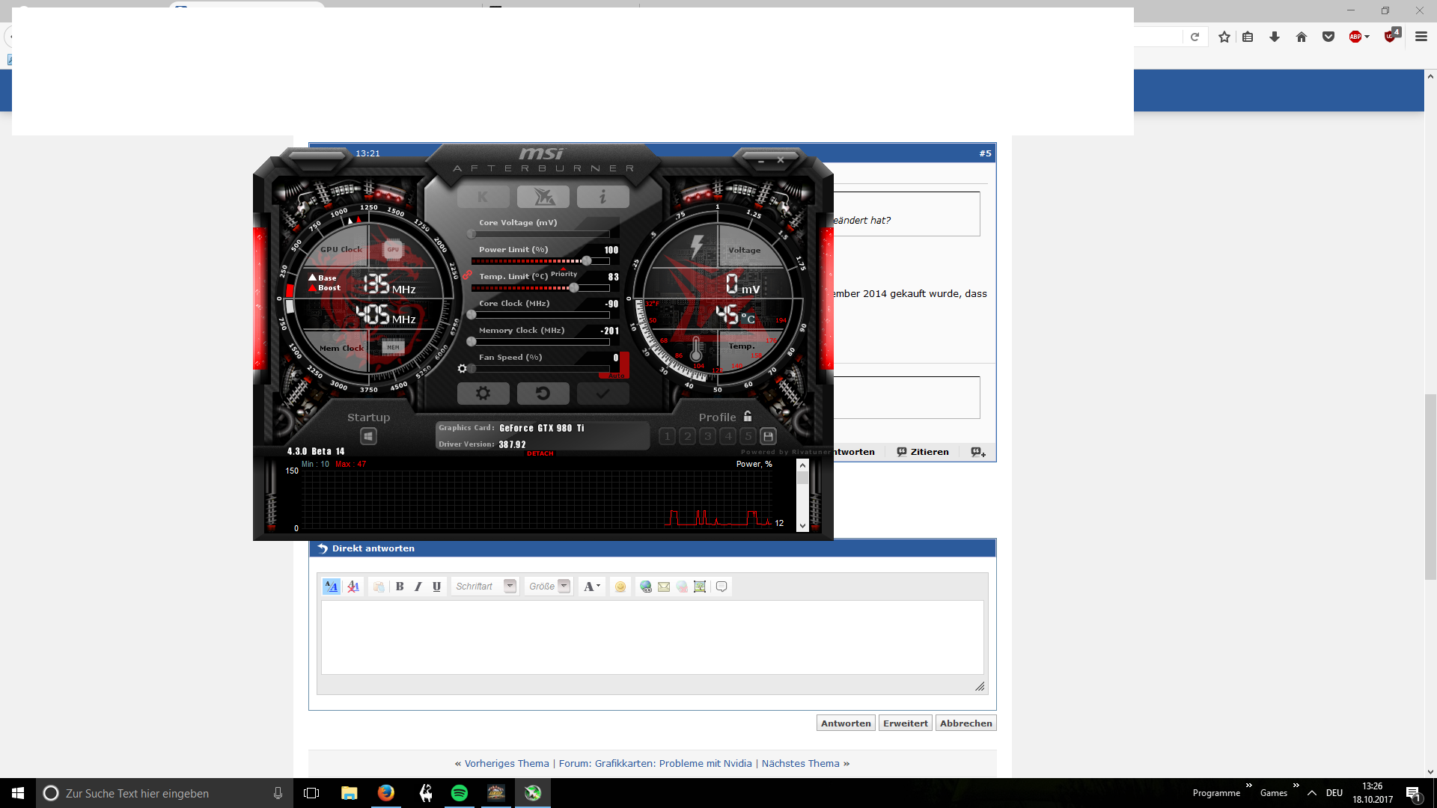Click the Power Limit slider handle
This screenshot has width=1437, height=808.
tap(587, 261)
